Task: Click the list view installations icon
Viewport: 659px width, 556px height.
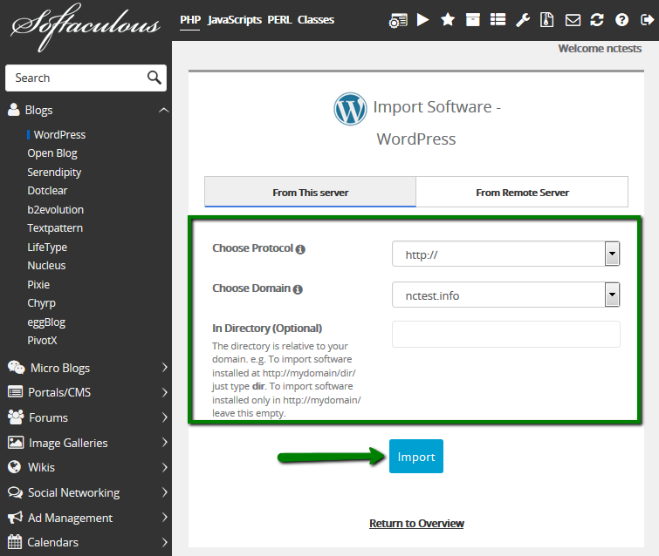Action: point(498,19)
